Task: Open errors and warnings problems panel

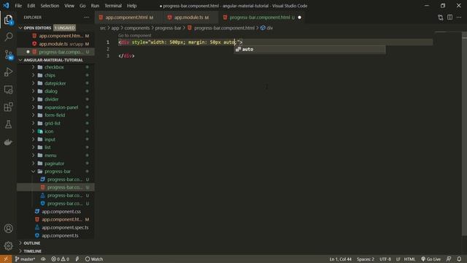Action: [x=60, y=259]
